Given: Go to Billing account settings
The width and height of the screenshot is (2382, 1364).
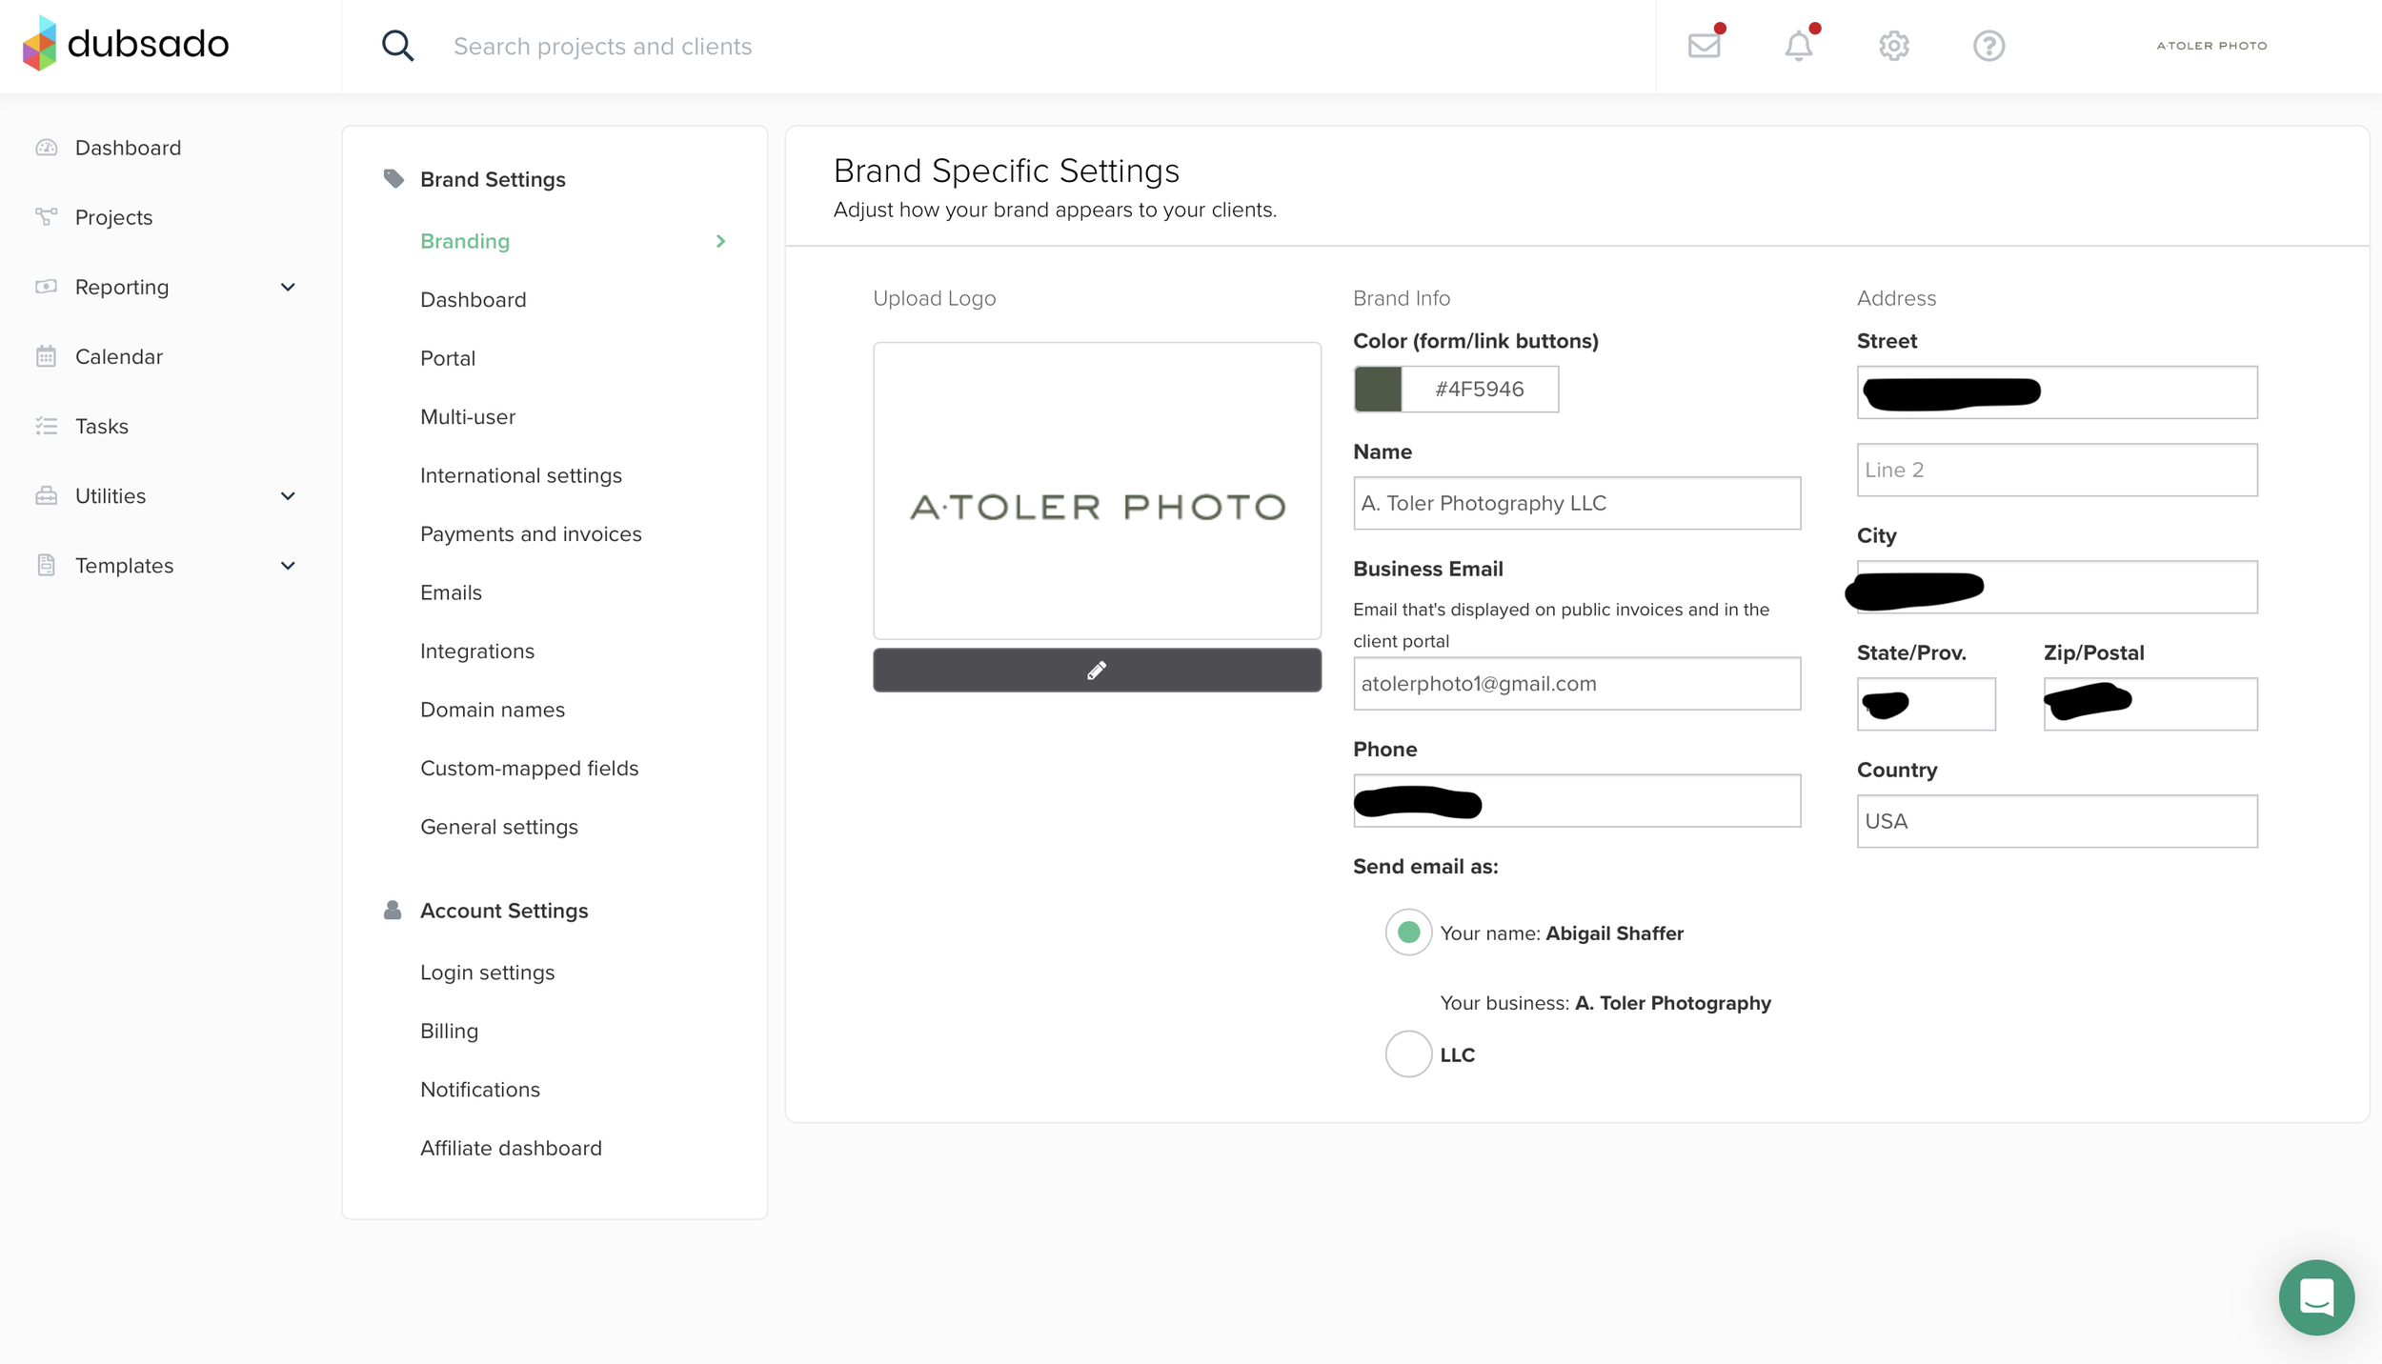Looking at the screenshot, I should coord(449,1031).
